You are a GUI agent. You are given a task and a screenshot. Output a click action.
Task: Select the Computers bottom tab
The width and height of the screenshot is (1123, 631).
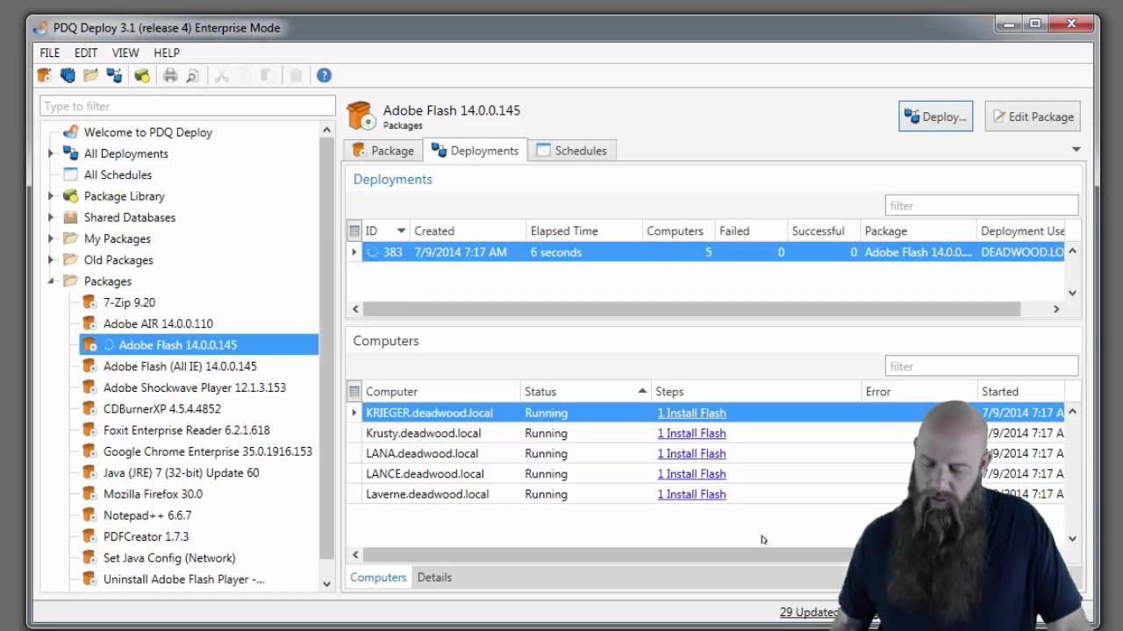coord(378,578)
